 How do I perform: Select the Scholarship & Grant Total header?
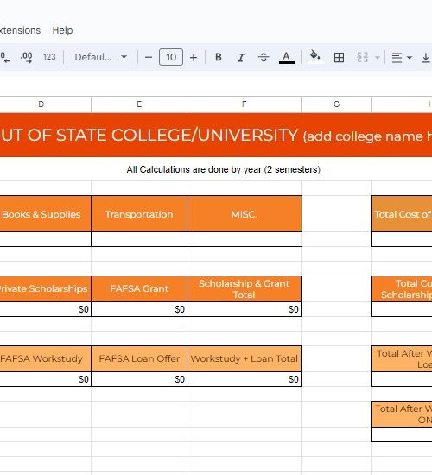(x=245, y=288)
